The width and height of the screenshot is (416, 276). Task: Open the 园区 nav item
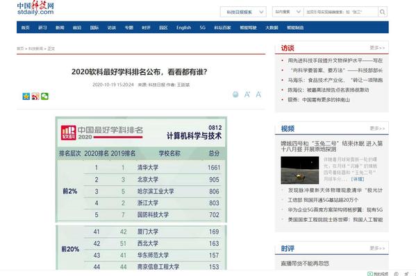click(163, 28)
